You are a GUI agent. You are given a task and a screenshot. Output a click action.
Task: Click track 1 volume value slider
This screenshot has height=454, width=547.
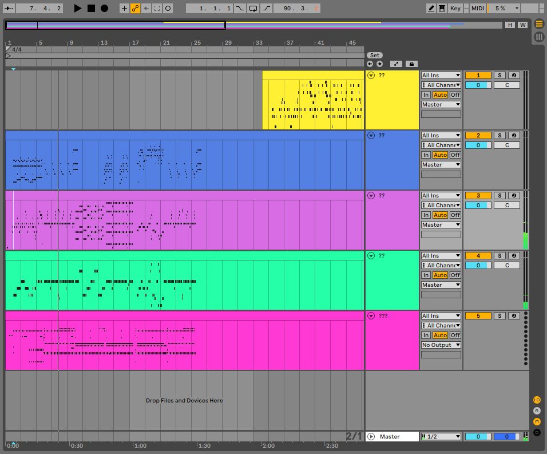coord(478,85)
